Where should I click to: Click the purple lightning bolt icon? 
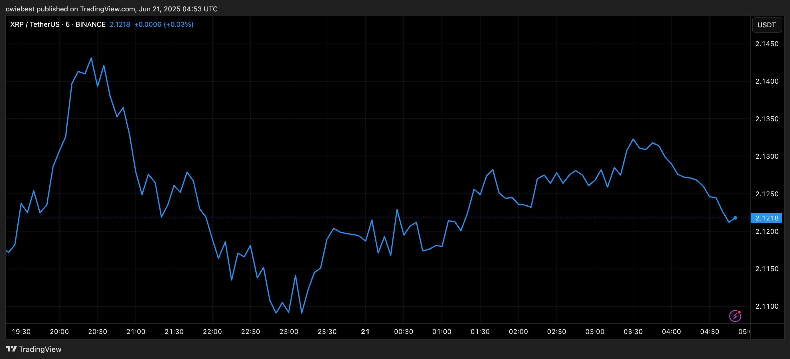[735, 316]
